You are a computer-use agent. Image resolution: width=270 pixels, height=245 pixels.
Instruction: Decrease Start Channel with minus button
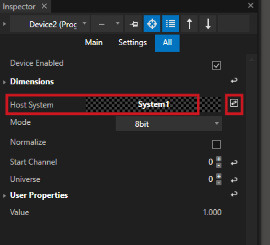click(x=219, y=165)
